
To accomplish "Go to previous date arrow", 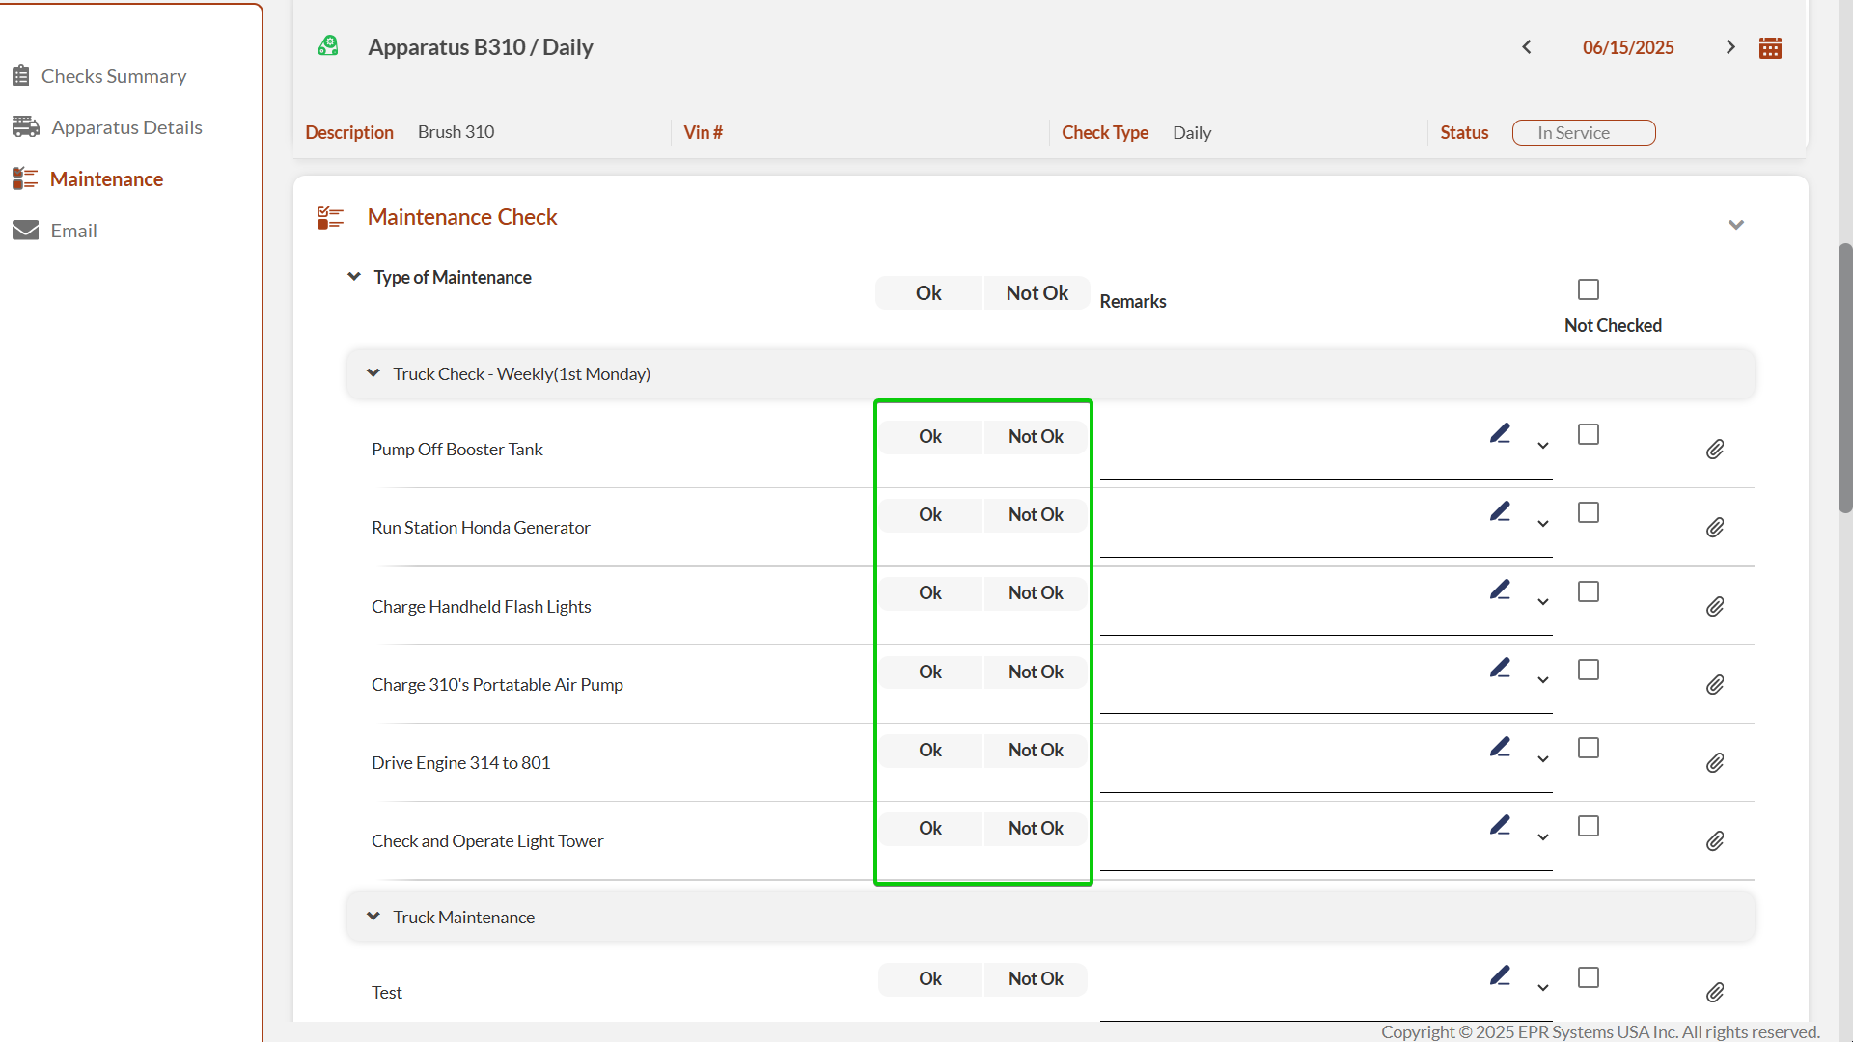I will (1527, 47).
